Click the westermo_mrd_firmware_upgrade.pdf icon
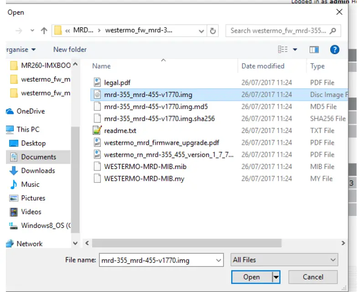 coord(97,142)
